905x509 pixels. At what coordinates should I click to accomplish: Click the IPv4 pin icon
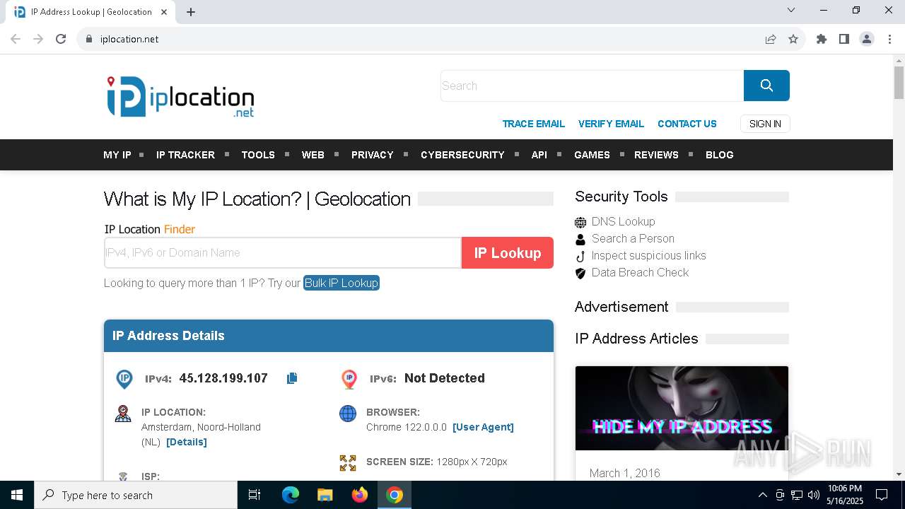click(x=124, y=379)
